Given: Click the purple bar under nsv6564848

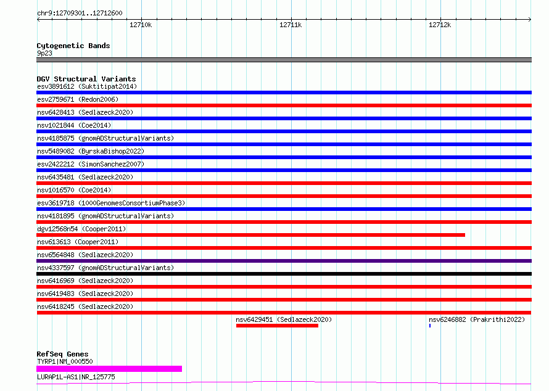Looking at the screenshot, I should coord(284,261).
